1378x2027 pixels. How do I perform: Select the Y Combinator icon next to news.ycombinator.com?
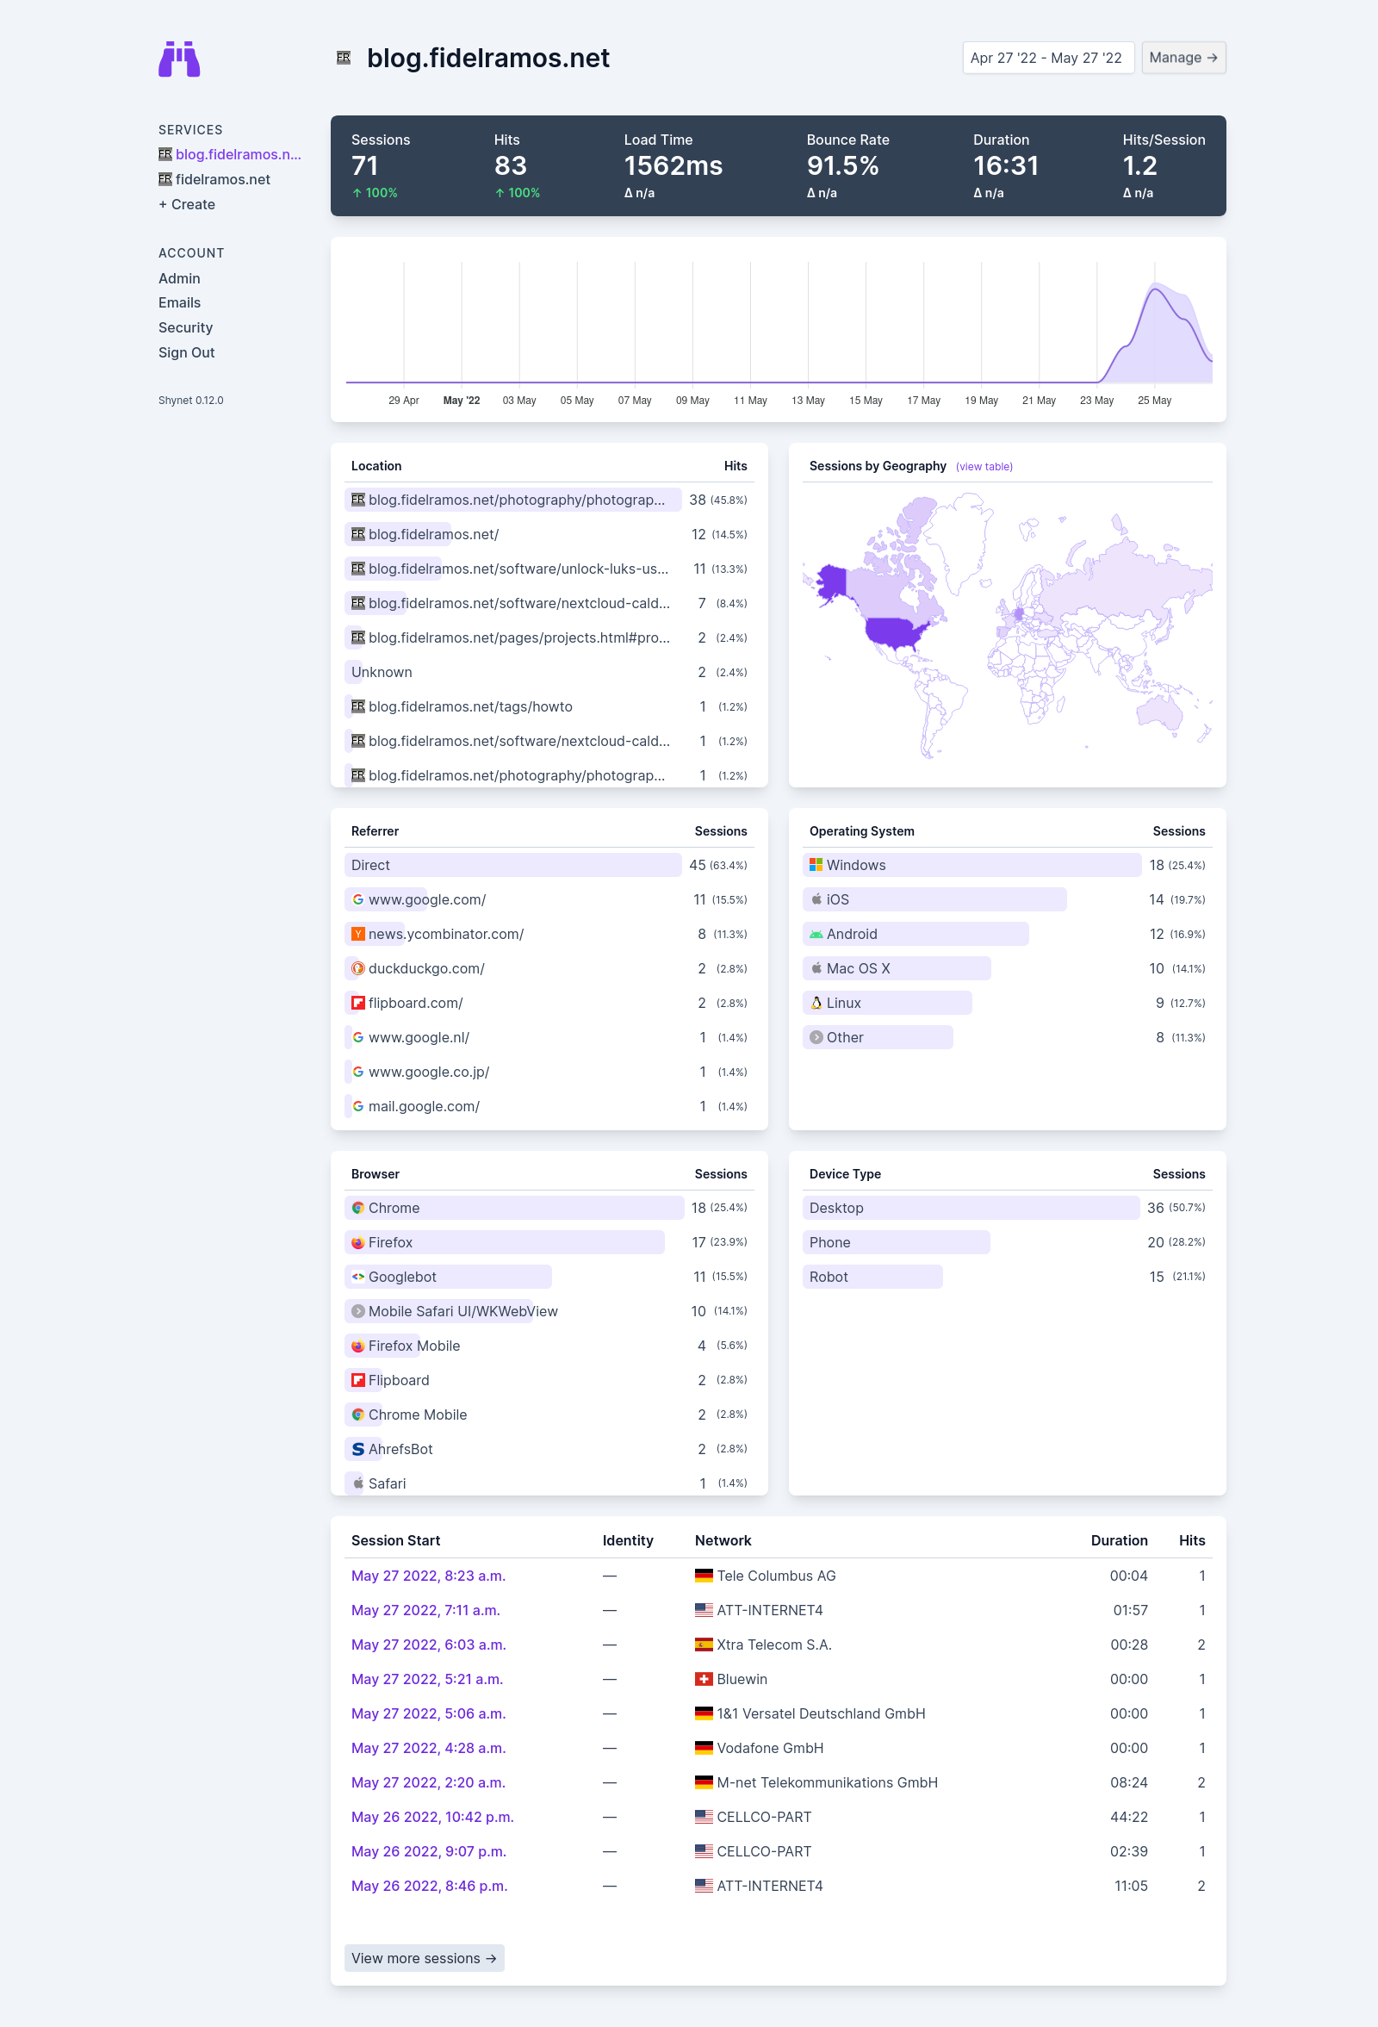point(358,933)
